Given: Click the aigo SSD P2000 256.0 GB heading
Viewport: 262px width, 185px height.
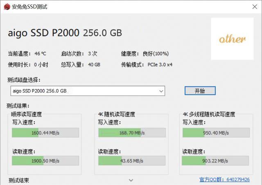Looking at the screenshot, I should pos(65,33).
